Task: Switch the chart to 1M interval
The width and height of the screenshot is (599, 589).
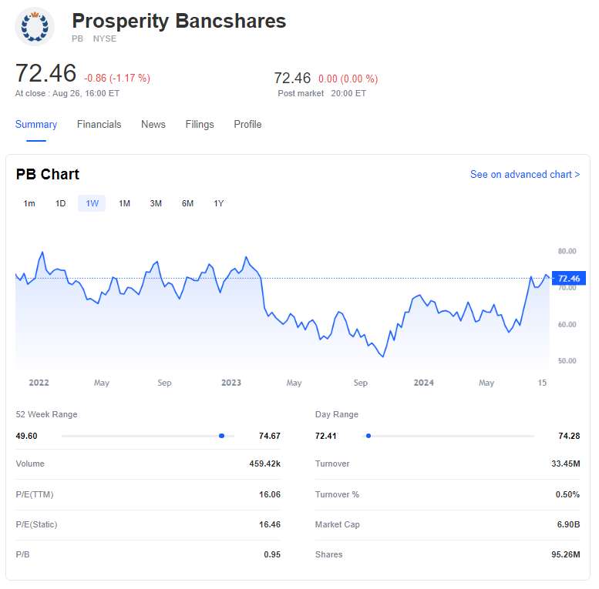Action: click(124, 203)
